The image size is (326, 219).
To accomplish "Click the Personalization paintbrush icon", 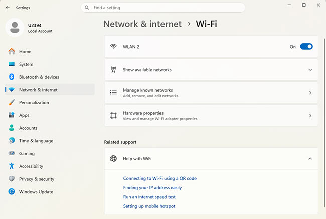I will pos(12,102).
